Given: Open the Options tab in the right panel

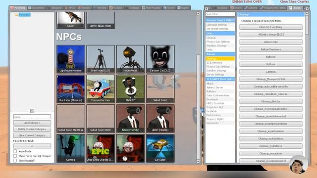Looking at the screenshot, I should 251,8.
